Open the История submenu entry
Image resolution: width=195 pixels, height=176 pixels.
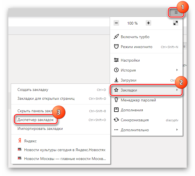146,70
